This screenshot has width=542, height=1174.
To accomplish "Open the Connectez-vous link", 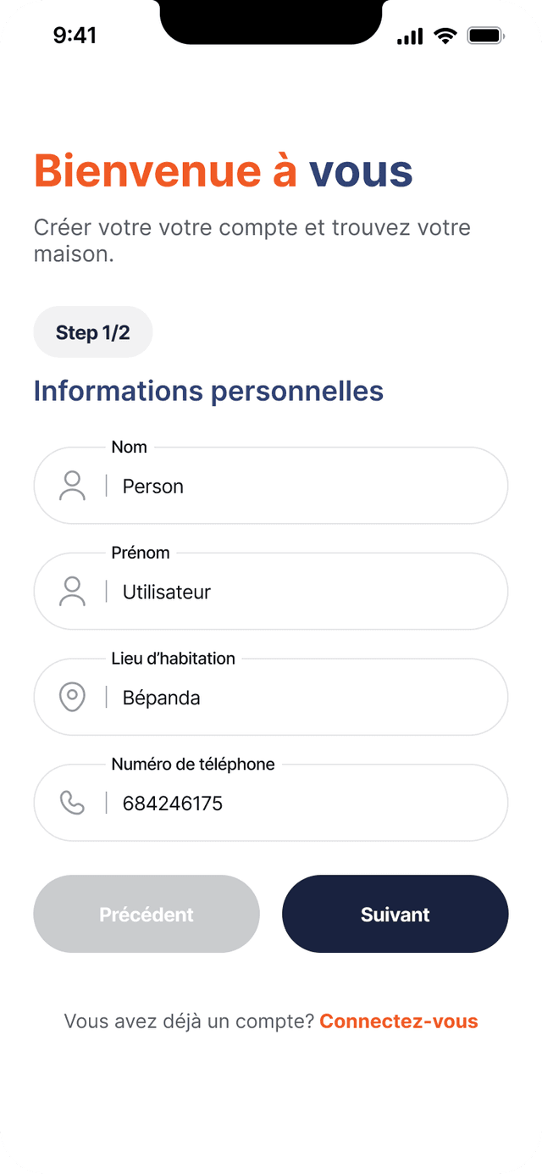I will [399, 1021].
